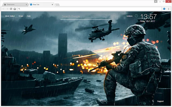
Task: Close the New Tab tab
Action: tap(52, 5)
